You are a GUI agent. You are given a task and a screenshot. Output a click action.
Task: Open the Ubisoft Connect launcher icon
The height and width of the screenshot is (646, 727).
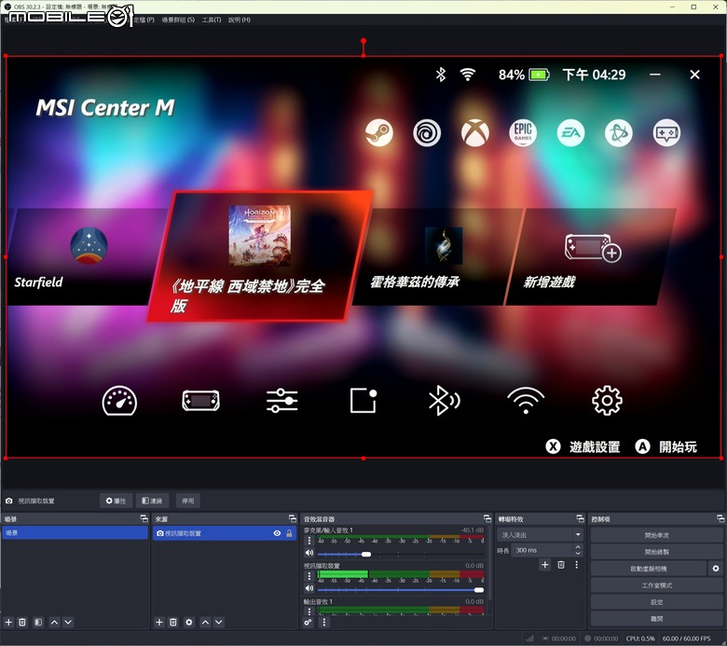(427, 132)
